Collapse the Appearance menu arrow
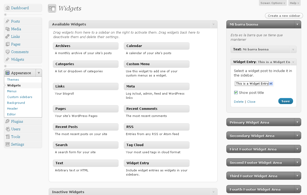The height and width of the screenshot is (195, 307). pos(39,73)
